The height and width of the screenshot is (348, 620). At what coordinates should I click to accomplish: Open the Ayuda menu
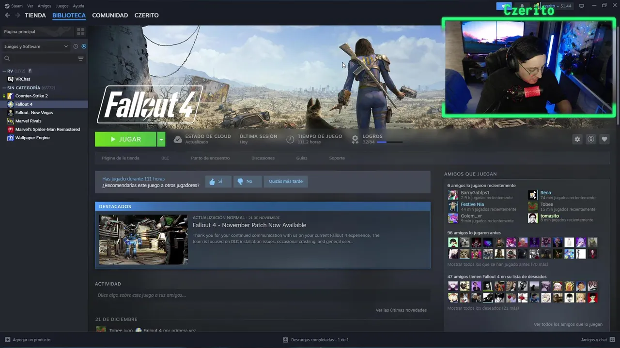click(x=78, y=6)
